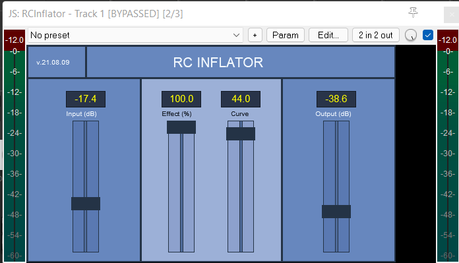
Task: Click the 100.0 effect value box
Action: [x=181, y=99]
